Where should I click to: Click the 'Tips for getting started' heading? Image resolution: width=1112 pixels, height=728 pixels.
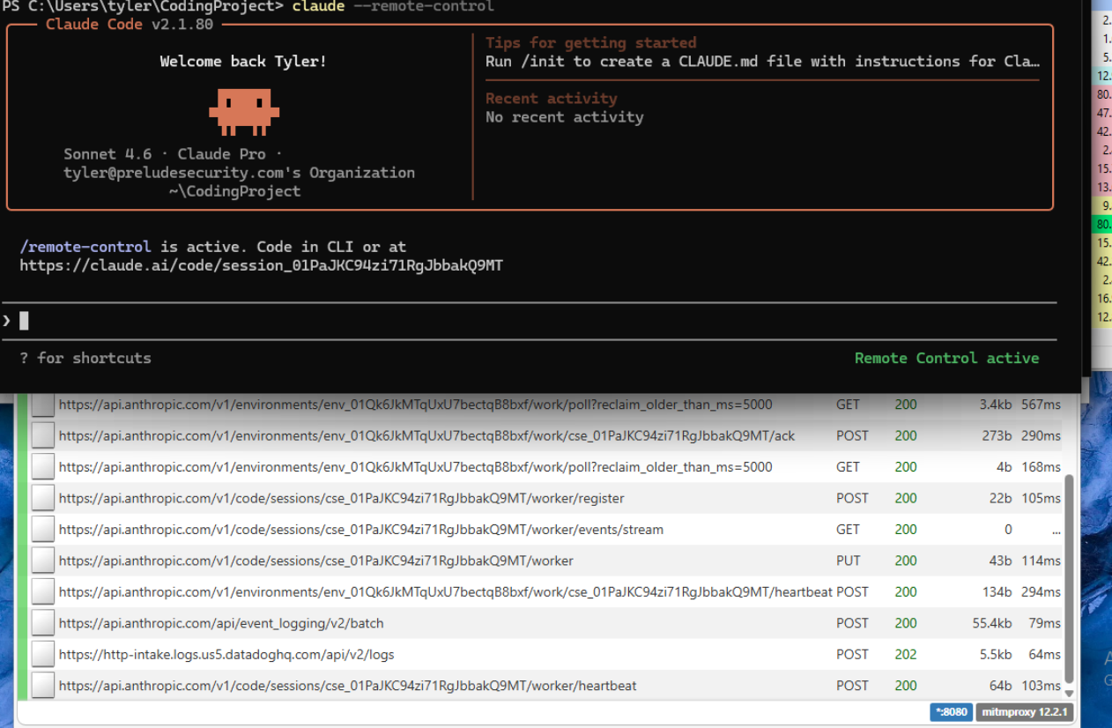click(590, 42)
